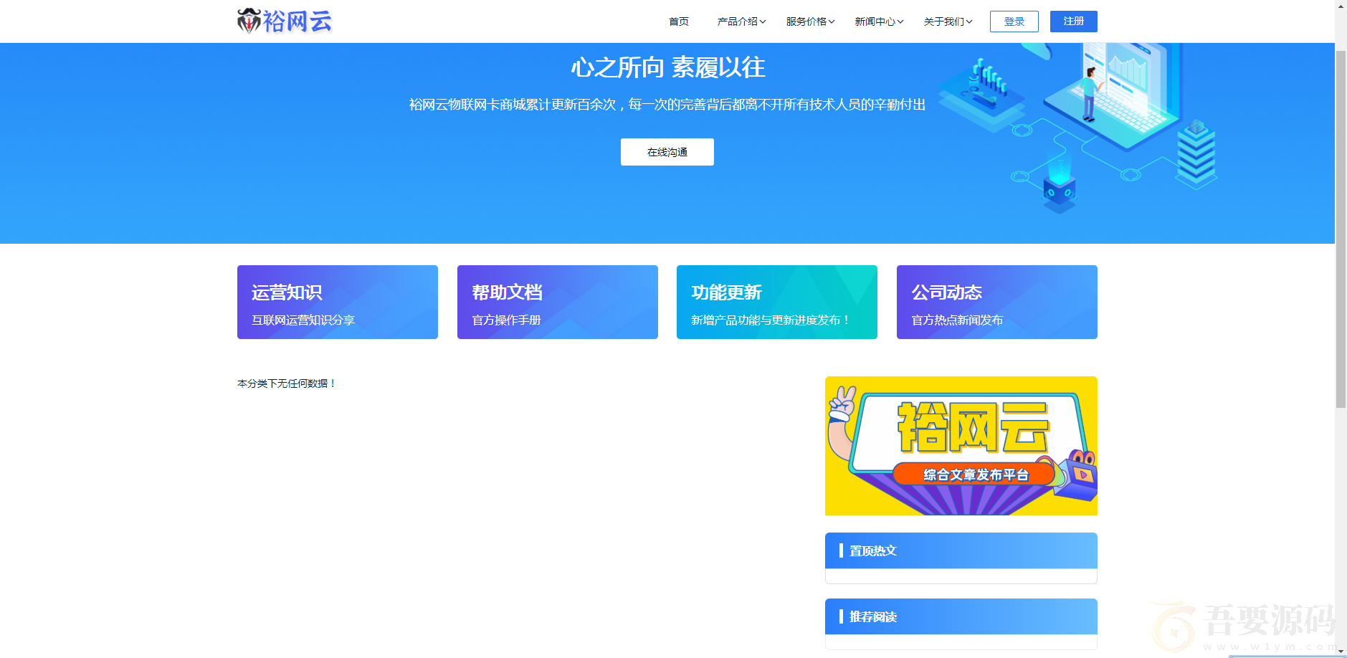Screen dimensions: 1347x658
Task: Click the page vertical scrollbar thumb
Action: (x=1341, y=229)
